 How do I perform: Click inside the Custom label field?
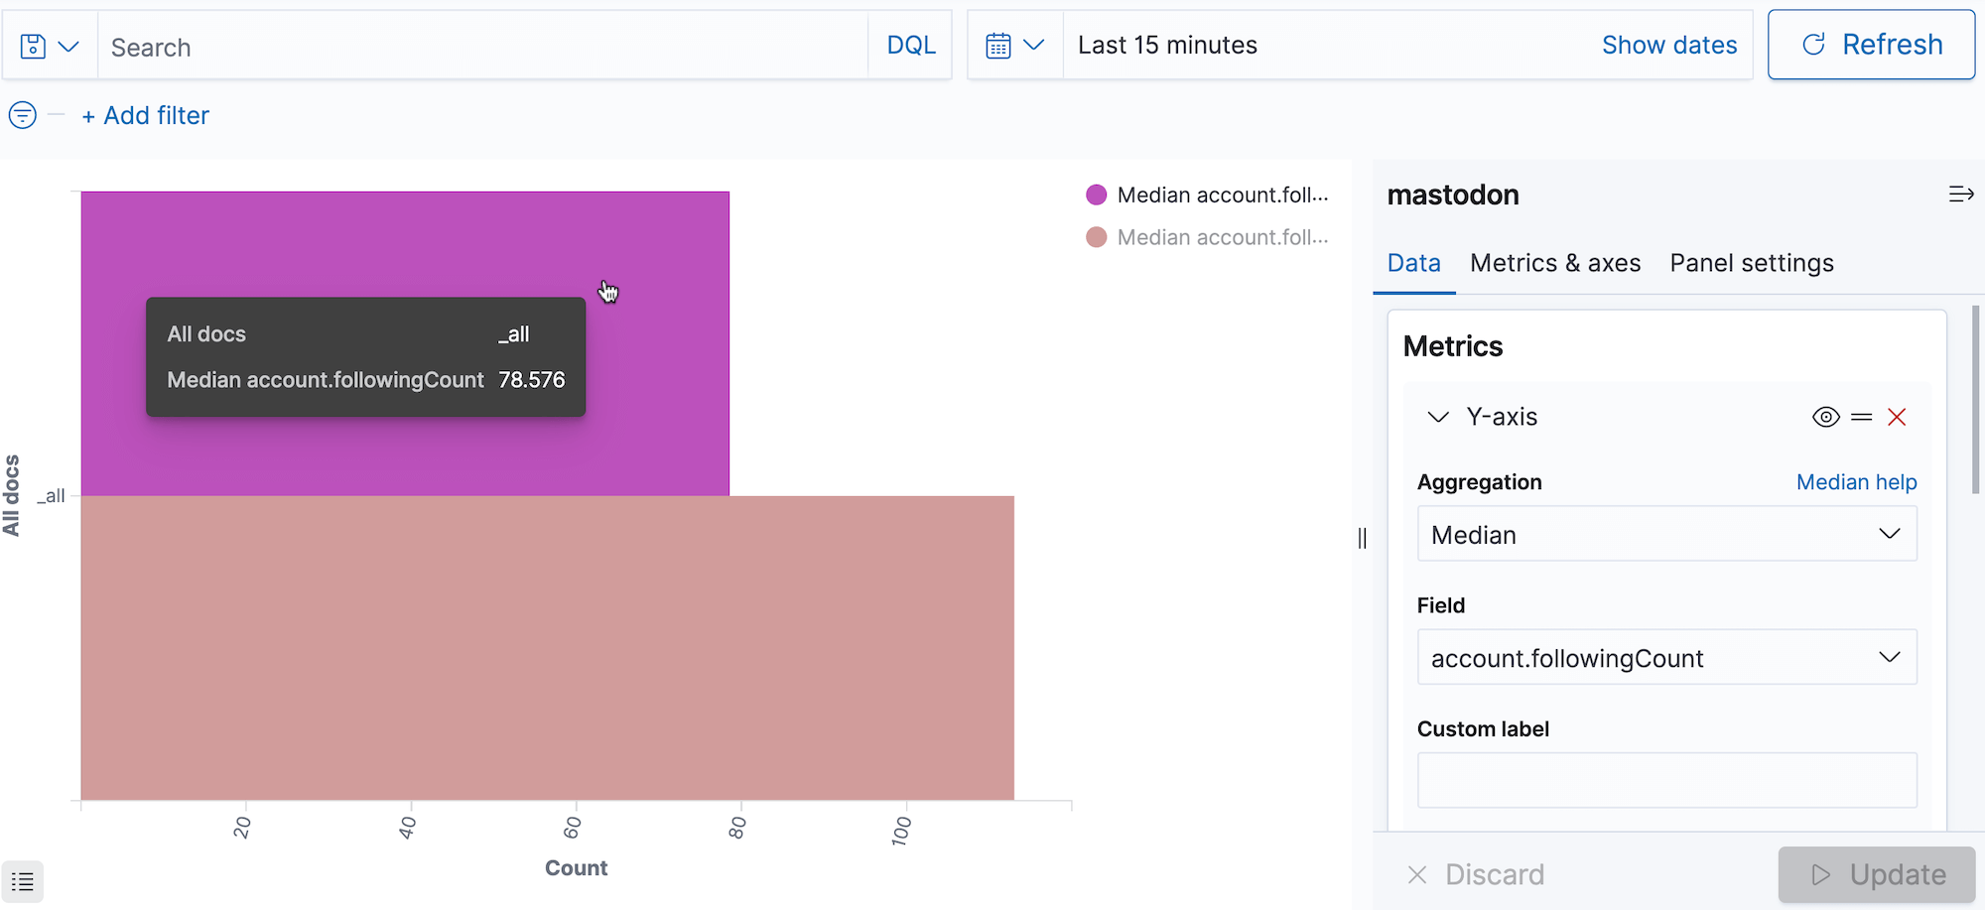click(1665, 780)
